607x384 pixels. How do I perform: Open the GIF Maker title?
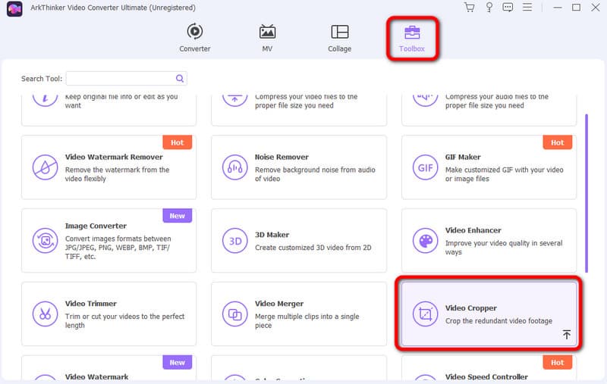pos(463,158)
